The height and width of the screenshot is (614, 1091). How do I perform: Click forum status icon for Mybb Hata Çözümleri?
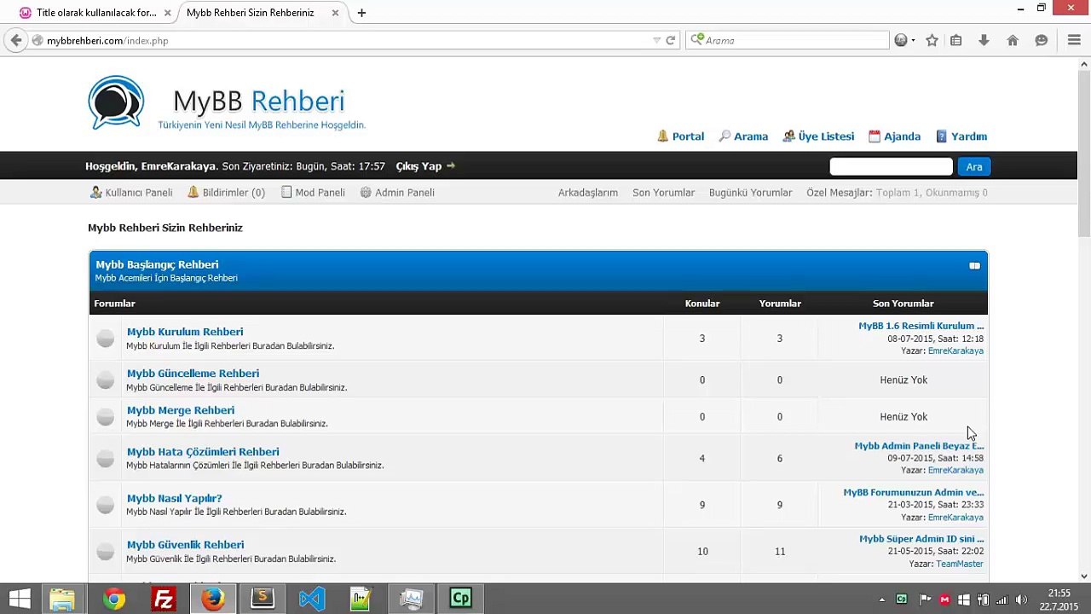(105, 458)
